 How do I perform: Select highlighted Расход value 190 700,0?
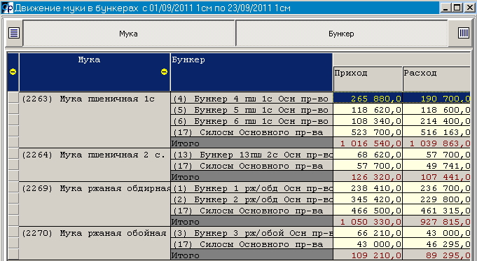[436, 98]
